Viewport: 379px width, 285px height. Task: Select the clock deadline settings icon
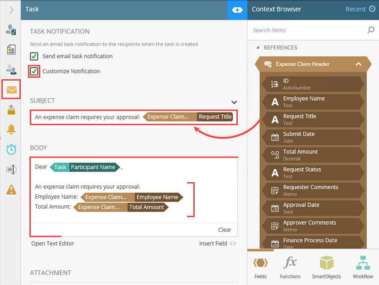(11, 149)
